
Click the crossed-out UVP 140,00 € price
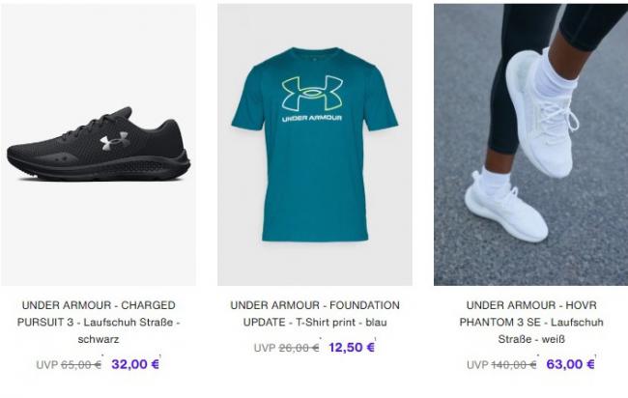(x=501, y=365)
